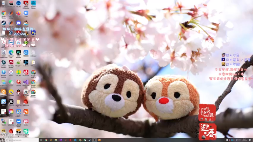
Task: Launch Discord from the desktop
Action: click(18, 23)
